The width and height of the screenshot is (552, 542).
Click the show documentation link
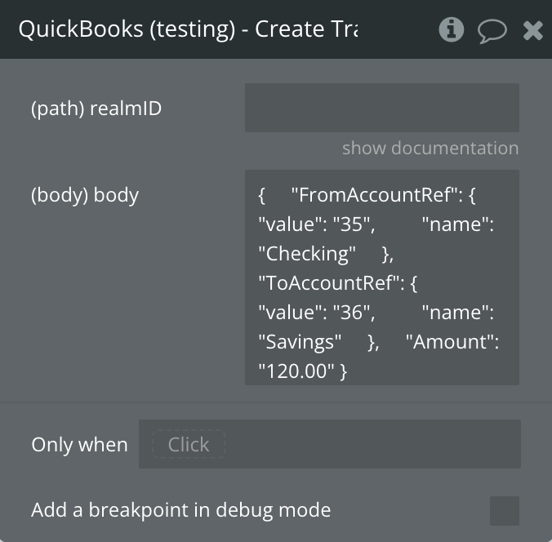click(430, 149)
